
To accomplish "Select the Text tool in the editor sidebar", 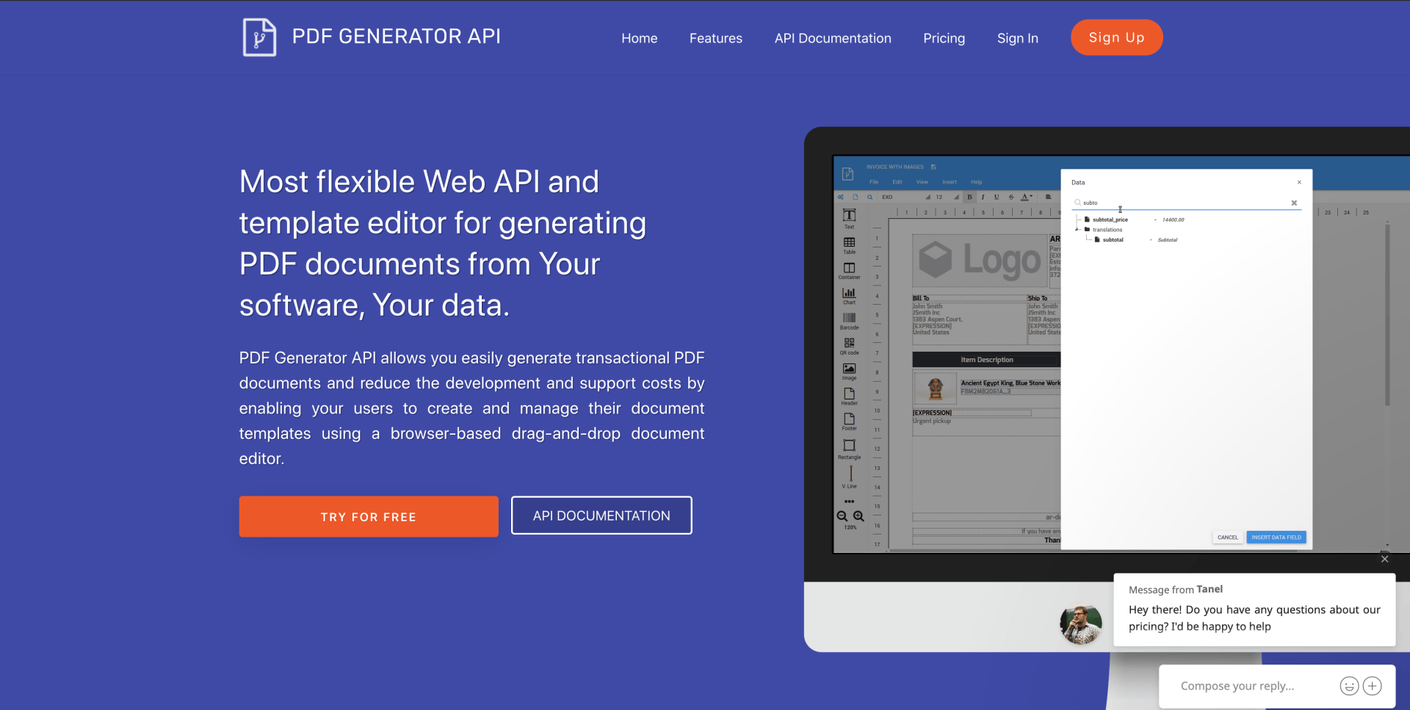I will click(849, 216).
